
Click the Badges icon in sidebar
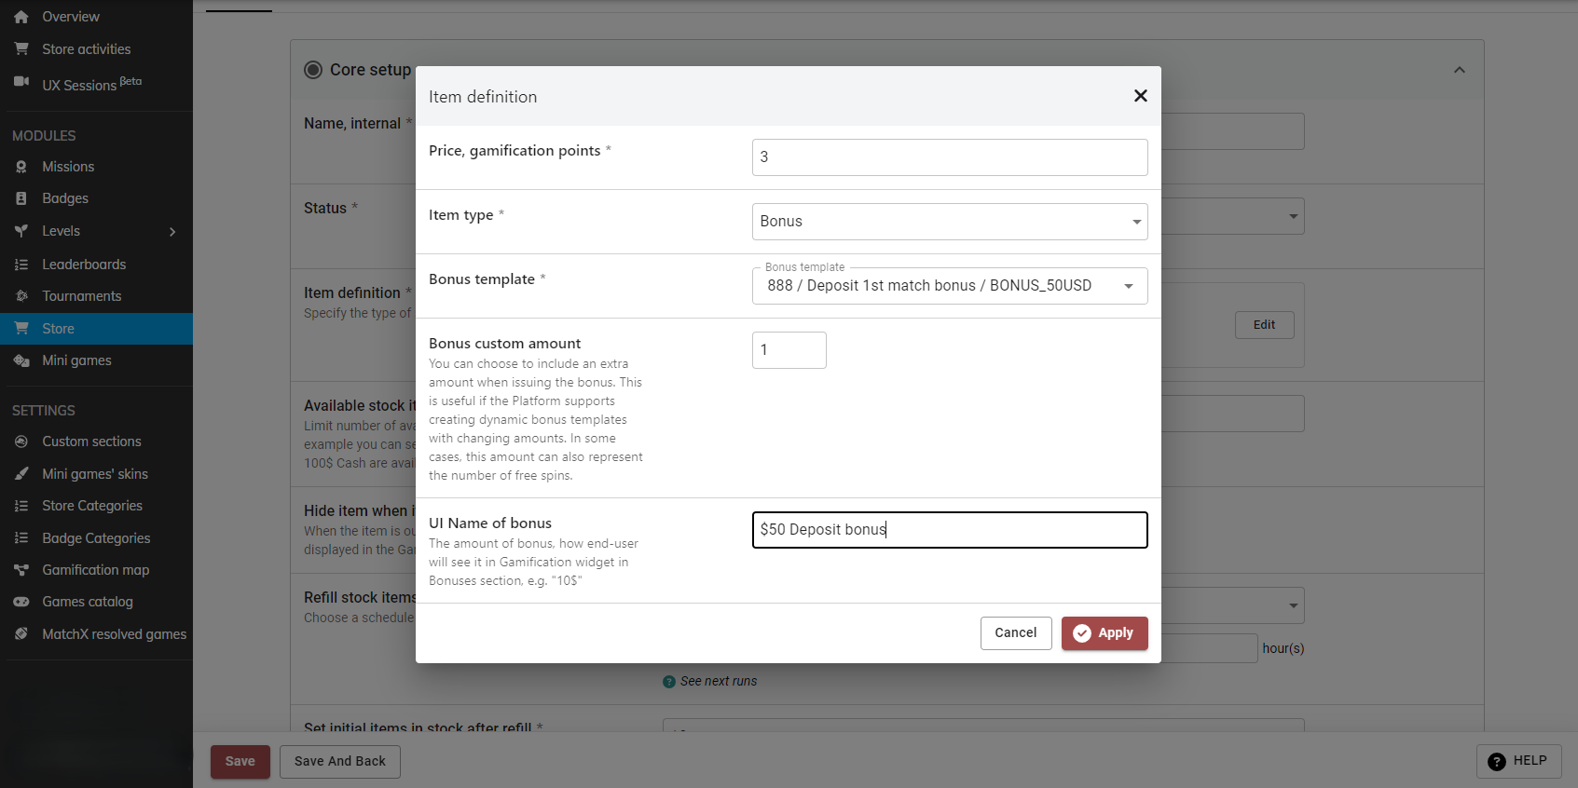21,198
